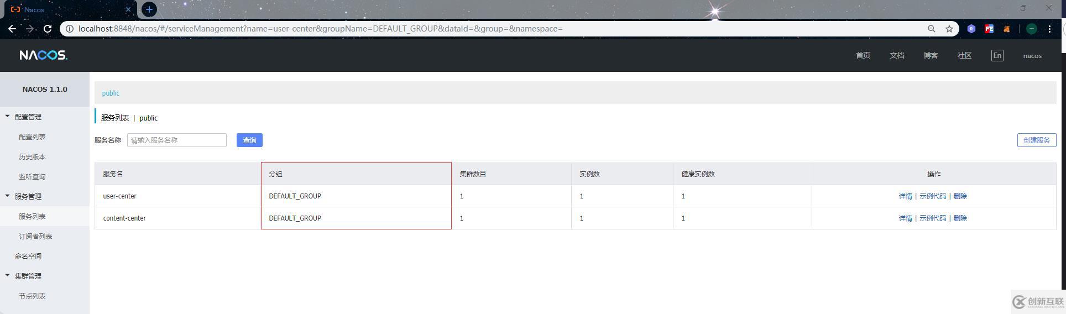Open new browser tab with plus icon

coord(149,9)
